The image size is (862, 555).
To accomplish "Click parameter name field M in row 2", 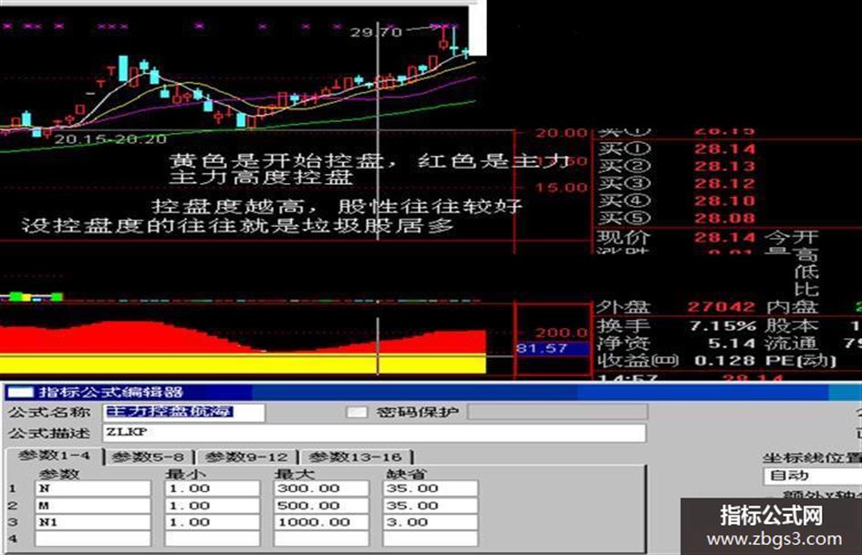I will [93, 506].
